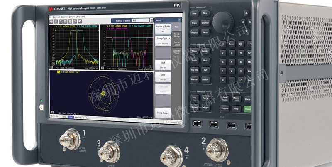Open the Help menu
The height and width of the screenshot is (167, 332).
pos(83,17)
